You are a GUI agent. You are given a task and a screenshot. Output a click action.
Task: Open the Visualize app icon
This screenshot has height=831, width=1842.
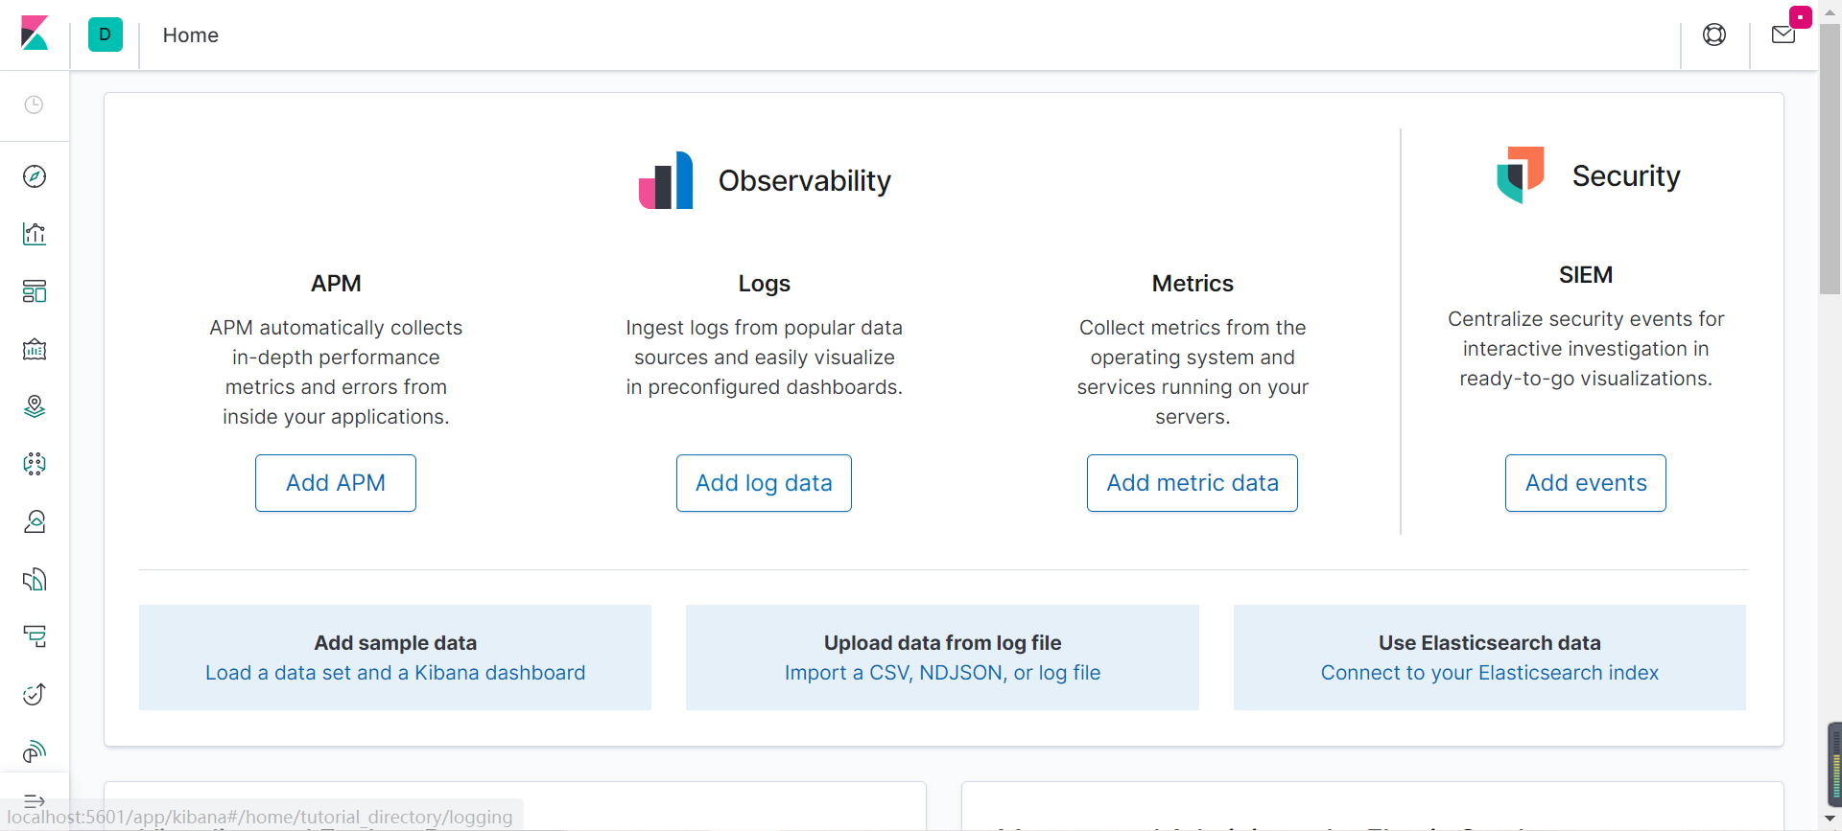click(35, 234)
